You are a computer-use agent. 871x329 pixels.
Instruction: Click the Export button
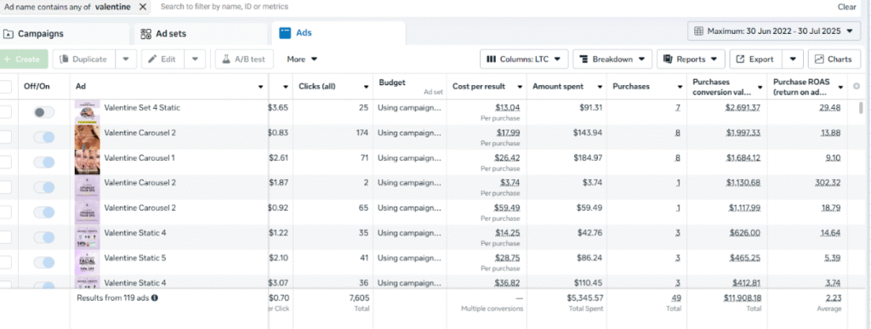pyautogui.click(x=755, y=60)
